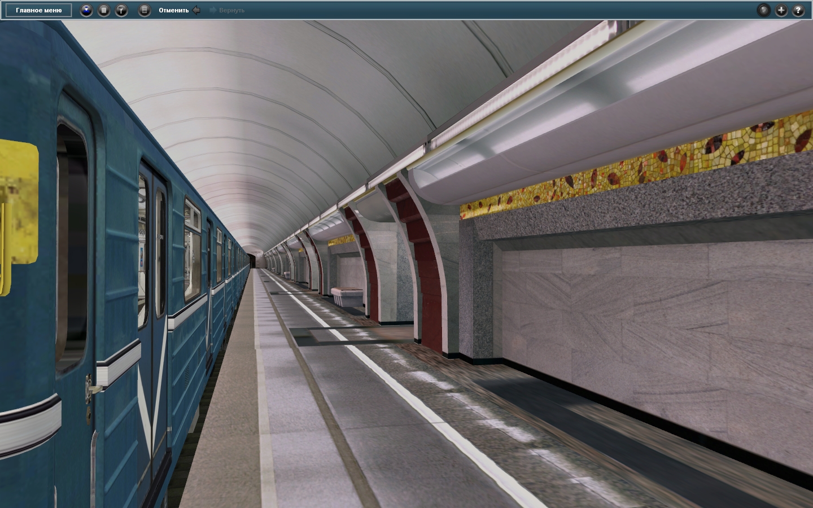Click the dark tunnel portal at platform end
Viewport: 813px width, 508px height.
[x=259, y=261]
